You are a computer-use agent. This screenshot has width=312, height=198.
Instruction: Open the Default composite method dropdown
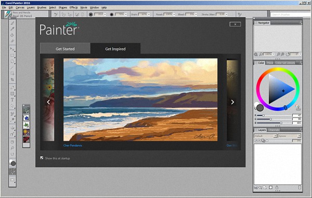(x=266, y=136)
